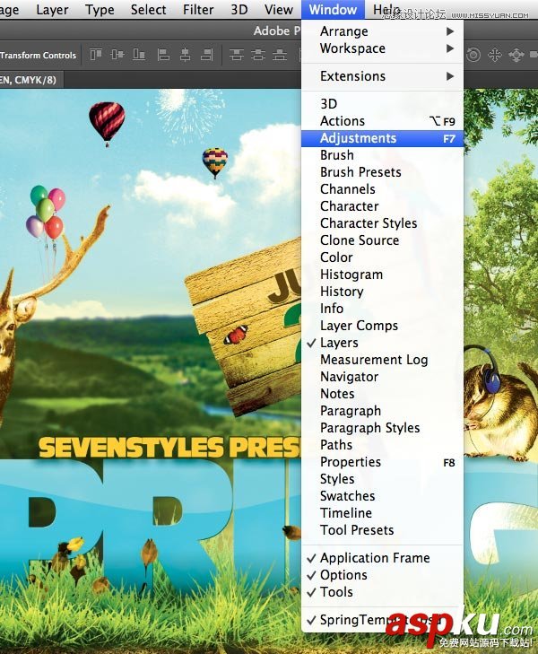Click the Align Top Edges icon

(x=96, y=54)
